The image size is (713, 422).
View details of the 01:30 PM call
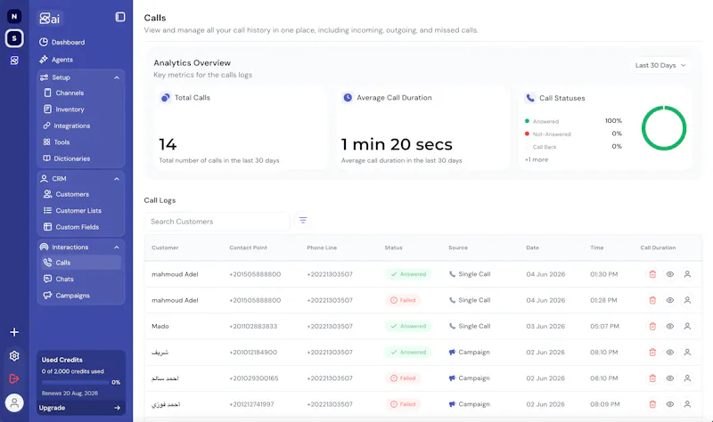click(670, 274)
